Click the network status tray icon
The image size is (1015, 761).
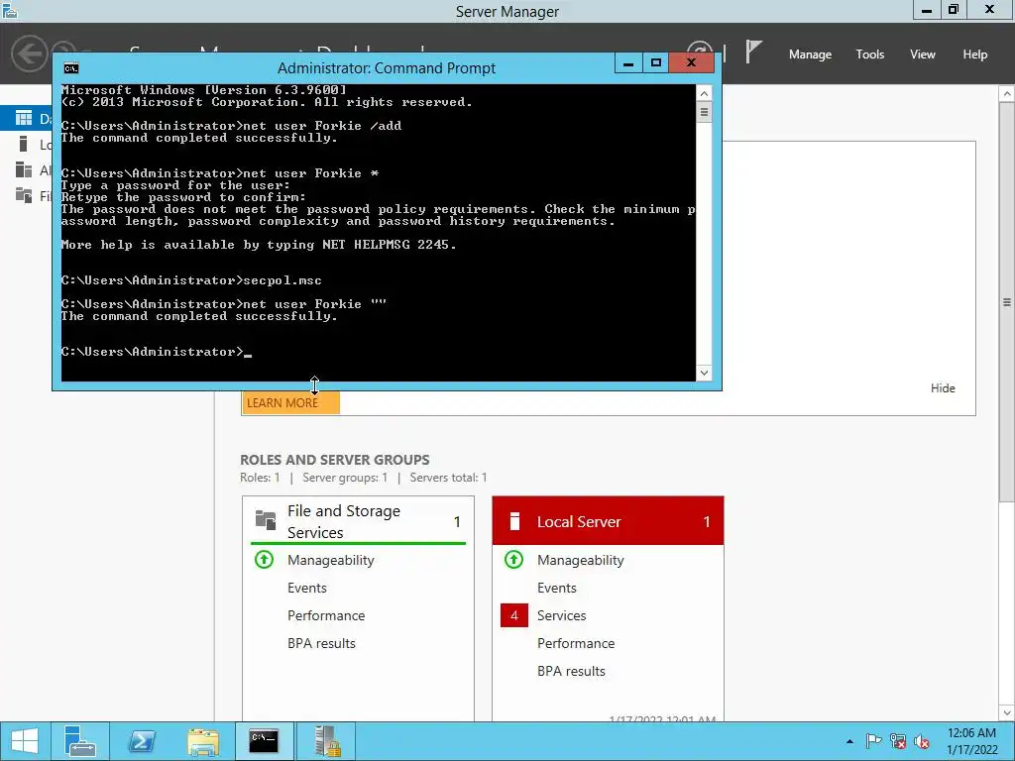(x=897, y=741)
